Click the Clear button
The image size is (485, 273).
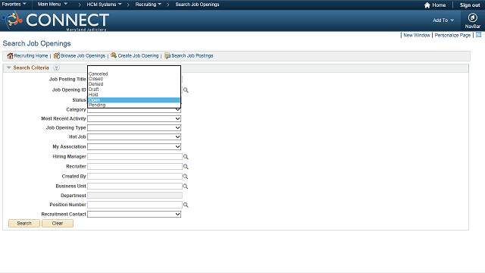click(x=58, y=223)
